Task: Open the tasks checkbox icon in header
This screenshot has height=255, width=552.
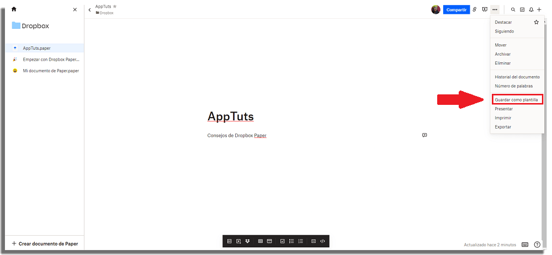Action: tap(522, 10)
